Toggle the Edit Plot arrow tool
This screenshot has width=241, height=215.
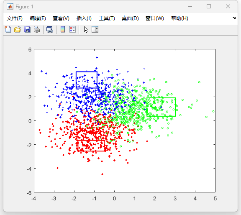[86, 29]
